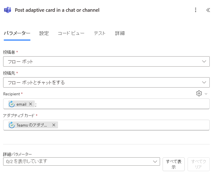The height and width of the screenshot is (178, 212).
Task: Click the すべて表示 button
Action: click(174, 164)
